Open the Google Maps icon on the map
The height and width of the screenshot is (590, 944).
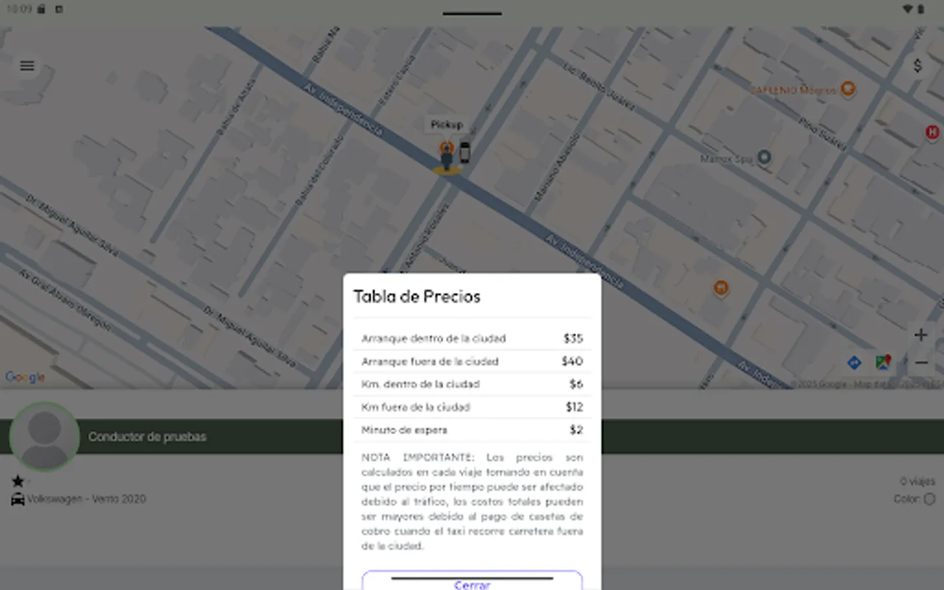[882, 362]
